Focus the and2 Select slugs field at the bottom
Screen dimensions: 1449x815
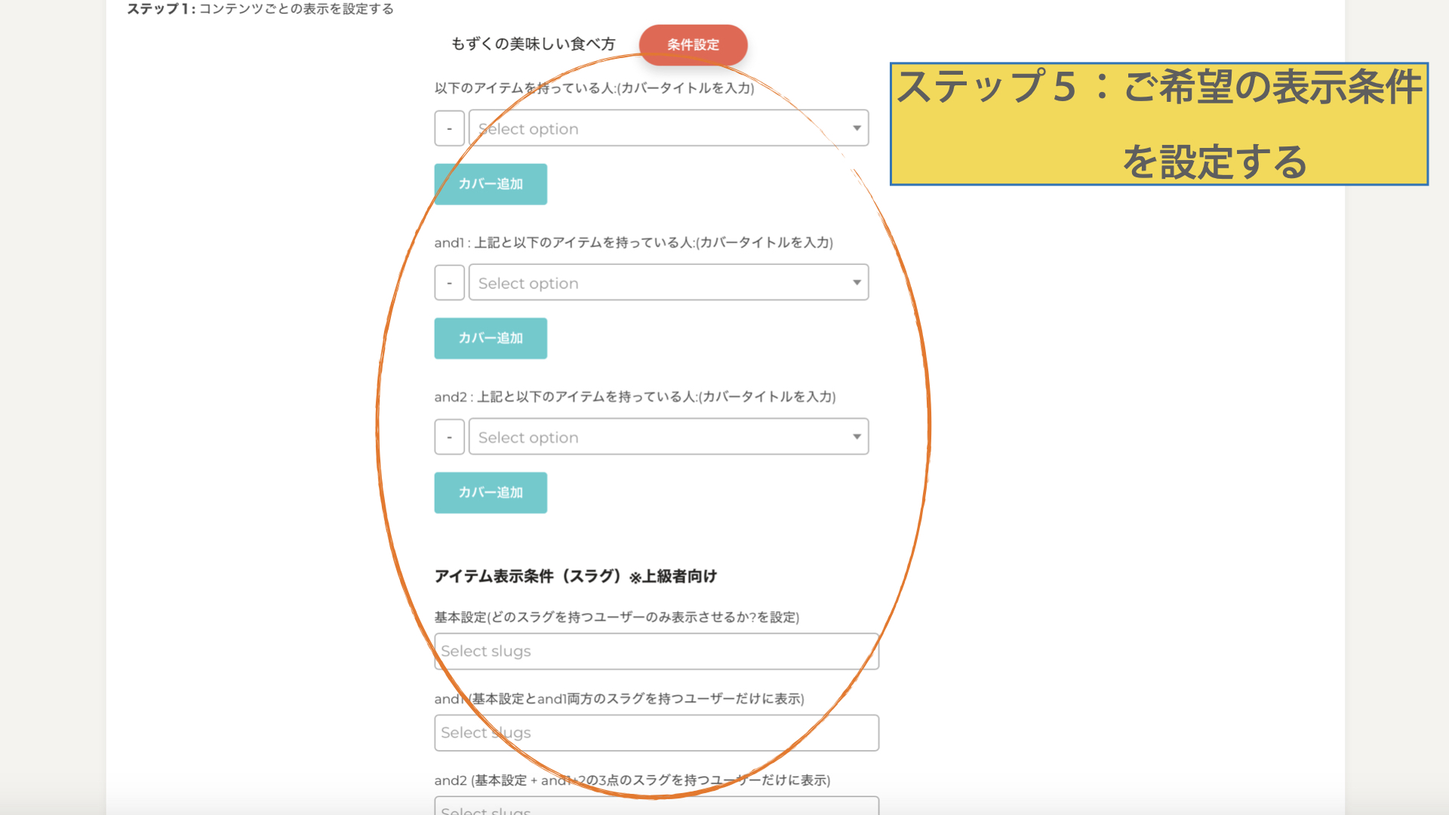657,807
